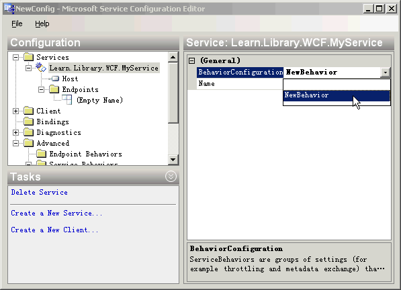This screenshot has height=290, width=401.
Task: Close the Service Configuration Editor window
Action: 392,9
